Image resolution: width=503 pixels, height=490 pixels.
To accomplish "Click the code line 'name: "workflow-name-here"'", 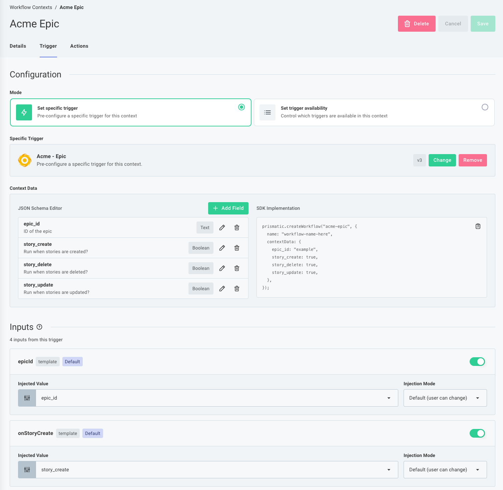I will tap(300, 234).
